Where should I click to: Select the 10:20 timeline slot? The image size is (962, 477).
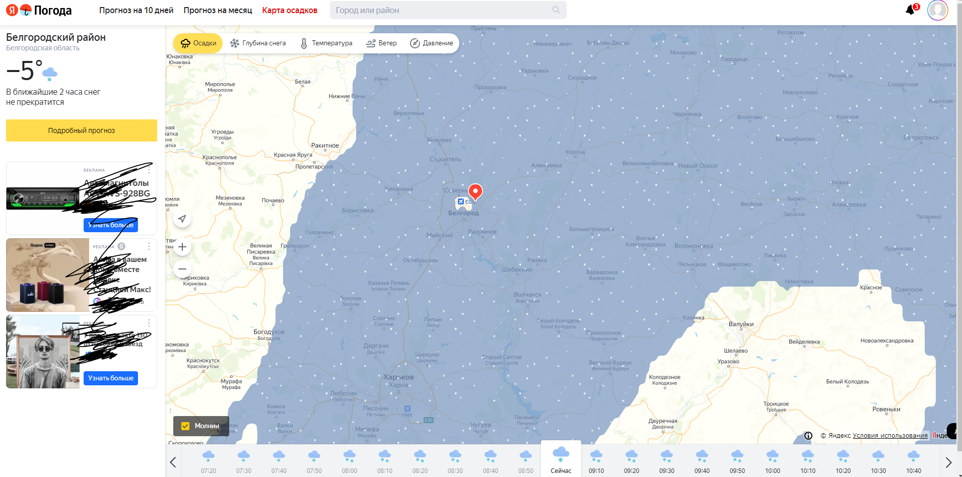pyautogui.click(x=843, y=461)
